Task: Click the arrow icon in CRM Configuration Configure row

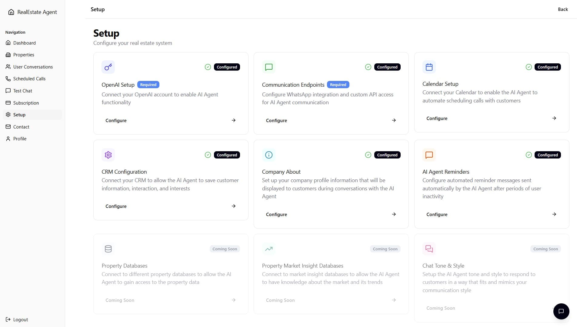Action: [234, 206]
